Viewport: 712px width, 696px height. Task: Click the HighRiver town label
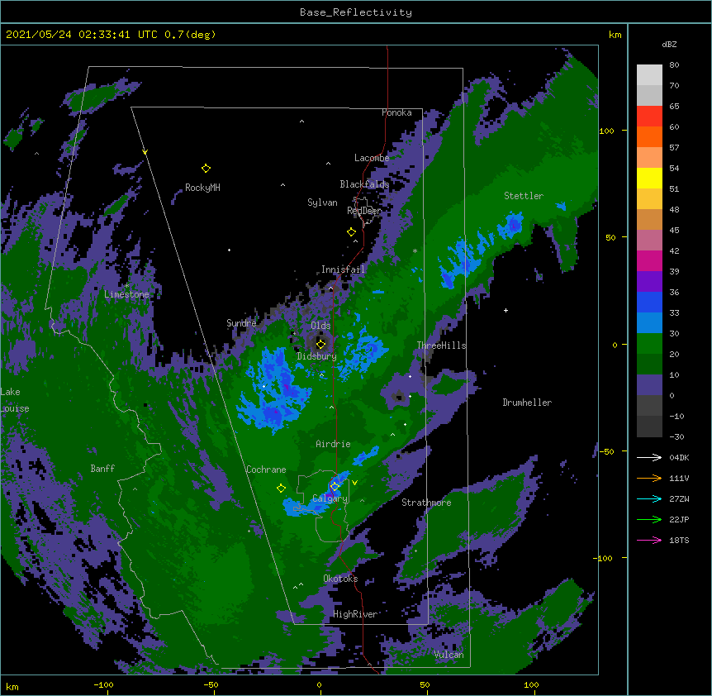click(355, 614)
